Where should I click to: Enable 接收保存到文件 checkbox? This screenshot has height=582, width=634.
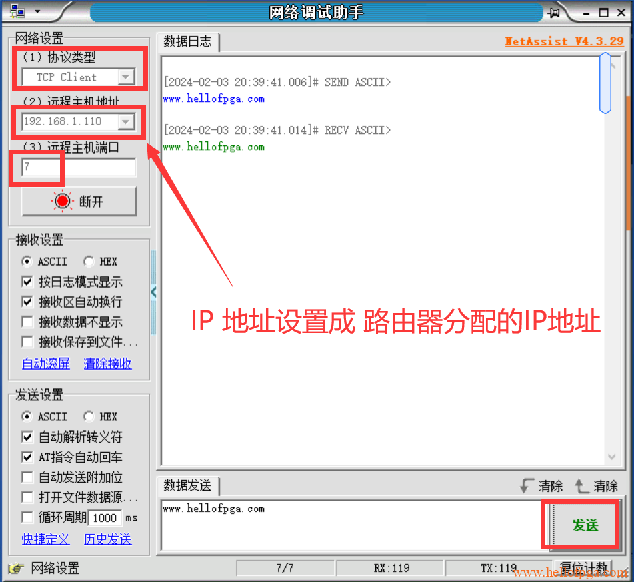(27, 342)
